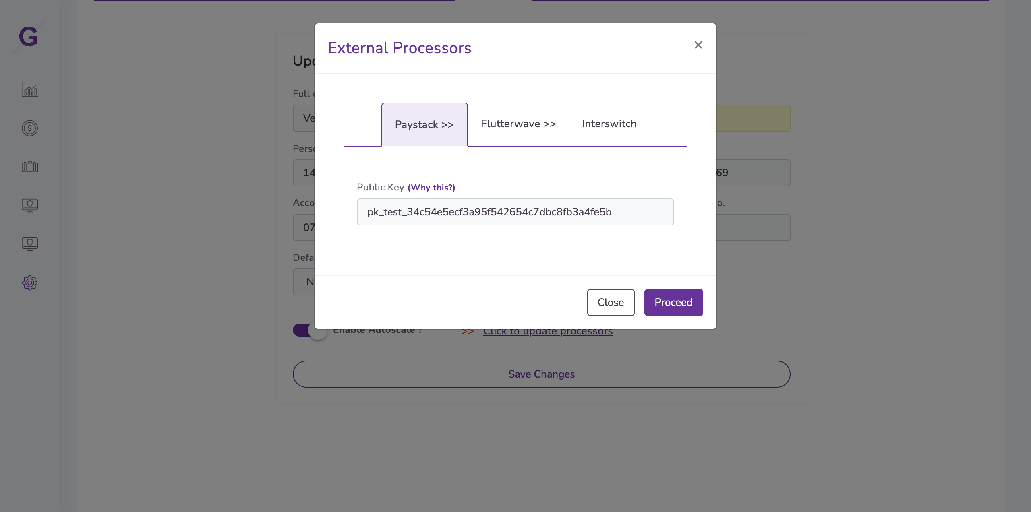Dismiss the External Processors dialog via X
The width and height of the screenshot is (1031, 512).
pyautogui.click(x=698, y=45)
